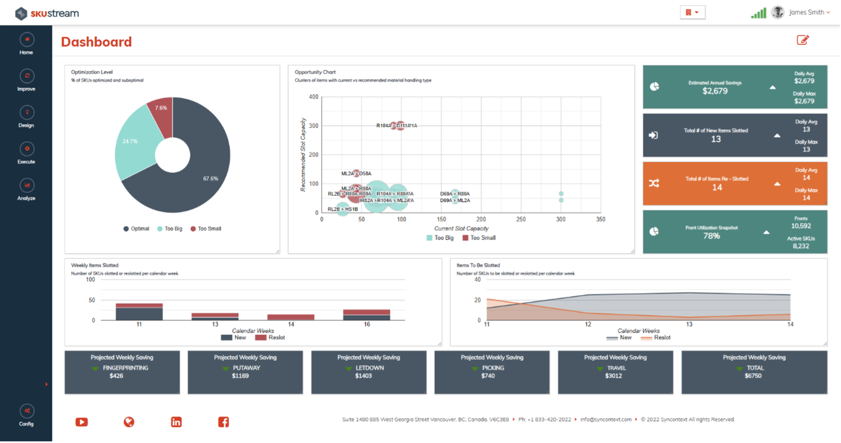Click the Optimization Level widget resize handle
841x443 pixels.
[x=278, y=251]
